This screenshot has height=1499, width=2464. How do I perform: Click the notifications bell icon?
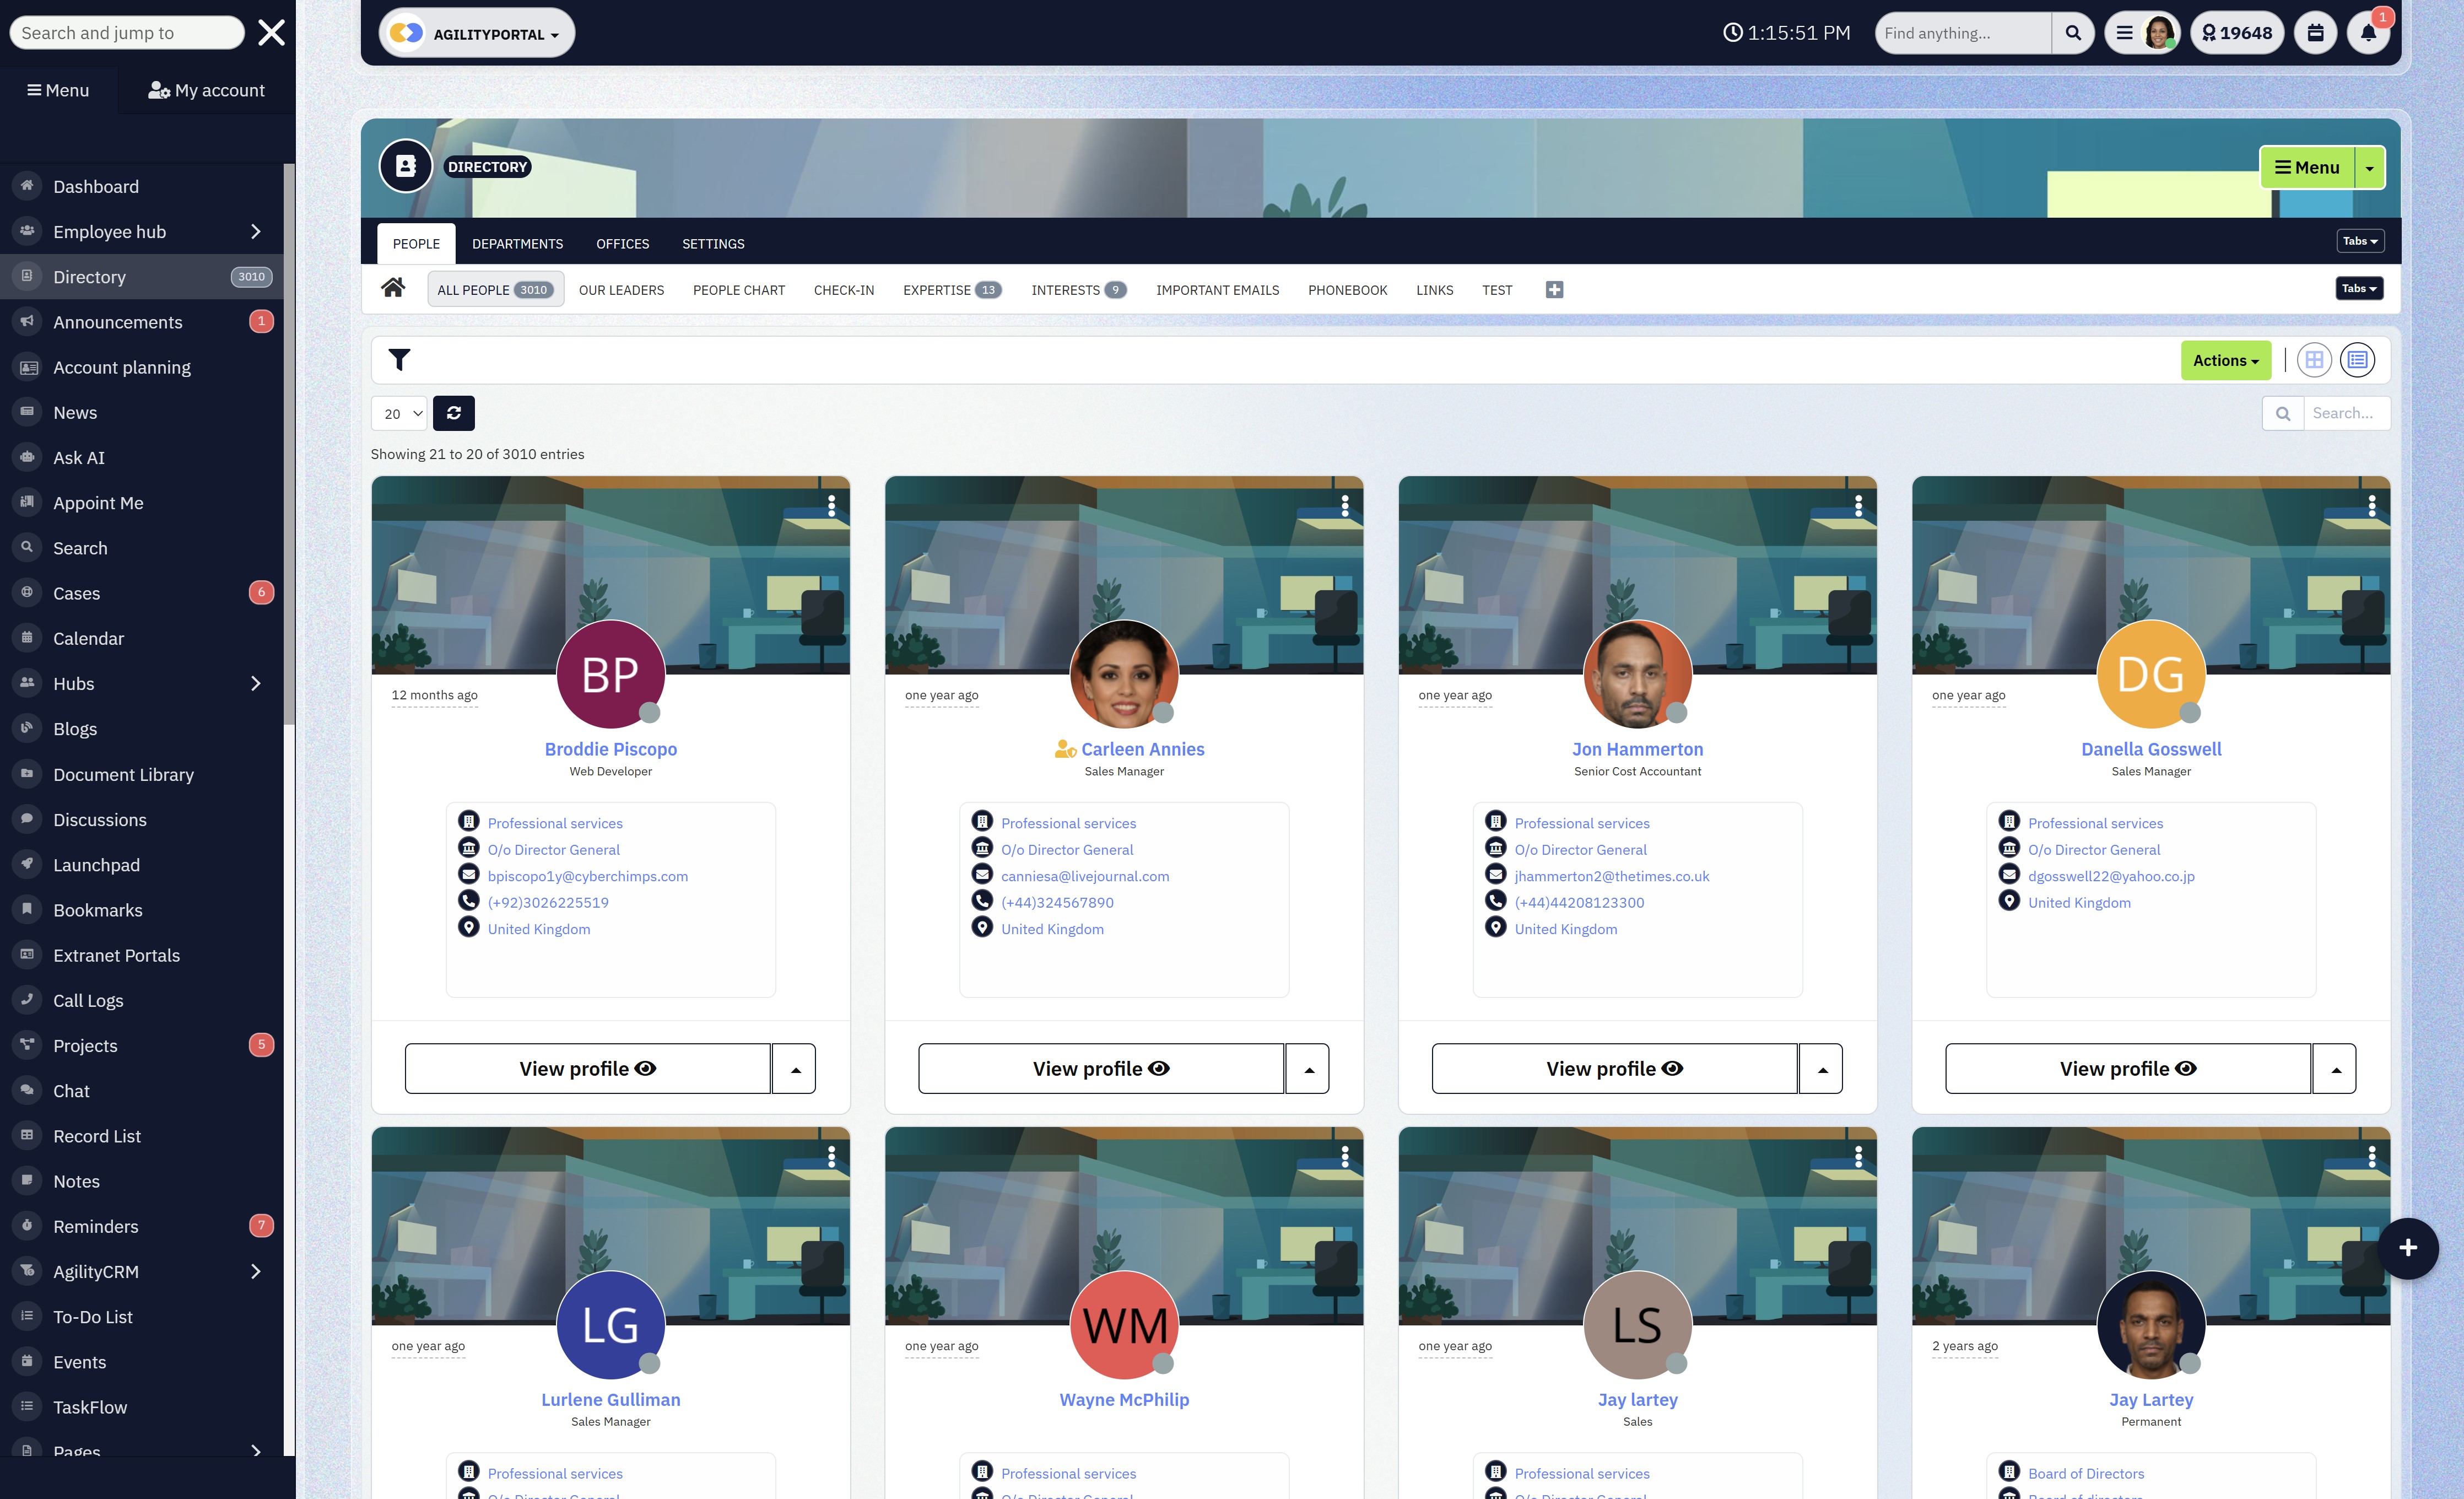[2367, 33]
